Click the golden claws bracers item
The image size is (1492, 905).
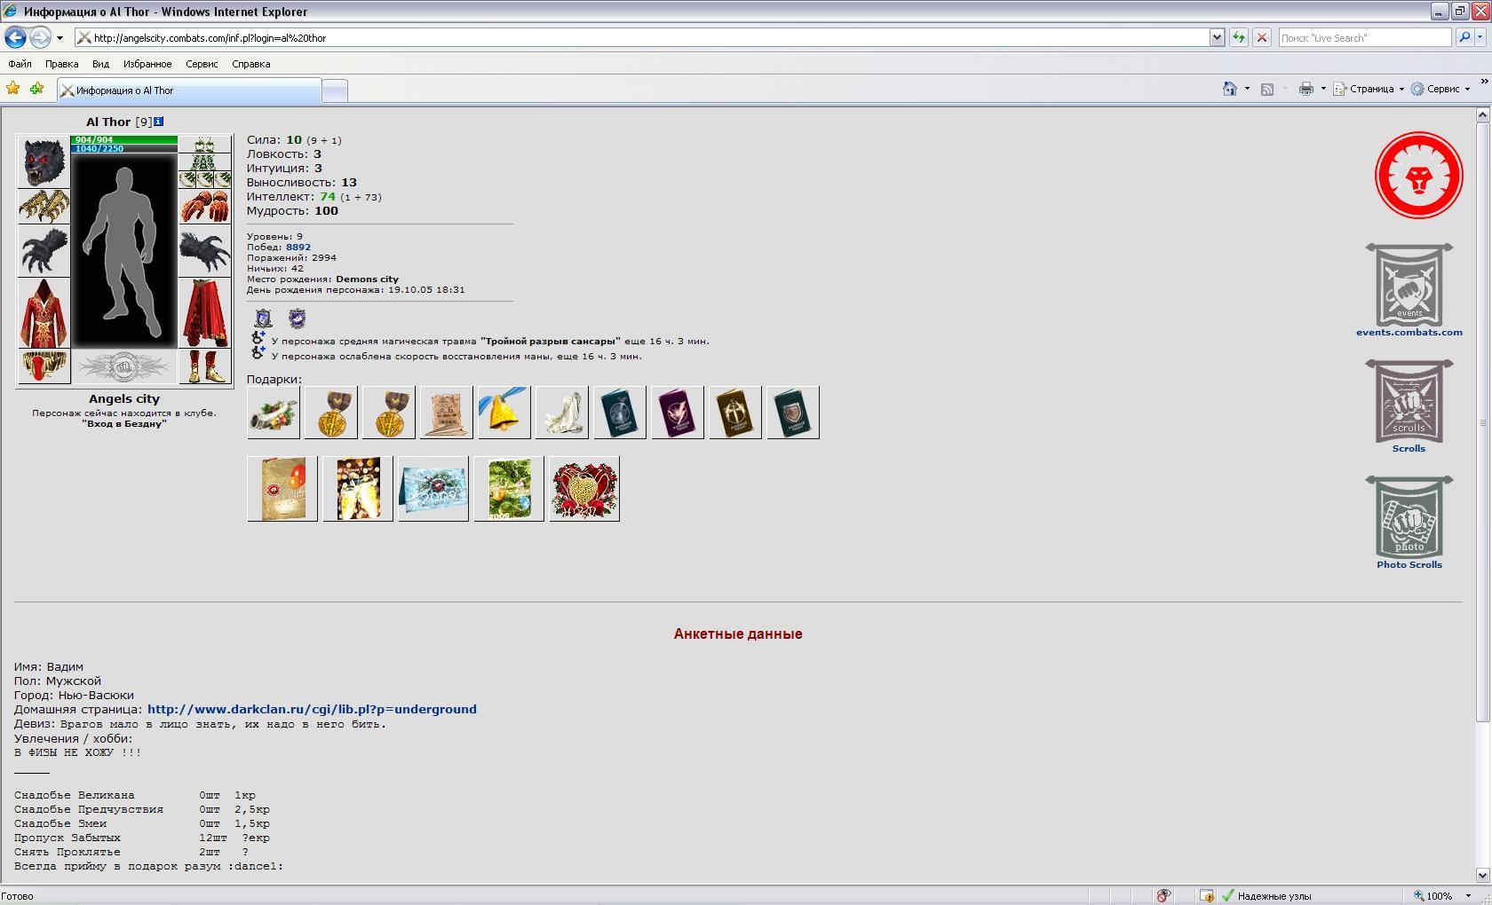44,206
